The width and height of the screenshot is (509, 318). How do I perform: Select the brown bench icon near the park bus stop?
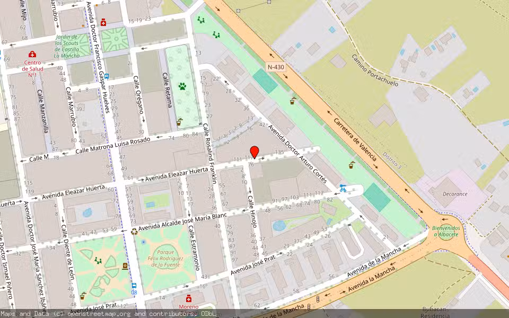[x=125, y=266]
